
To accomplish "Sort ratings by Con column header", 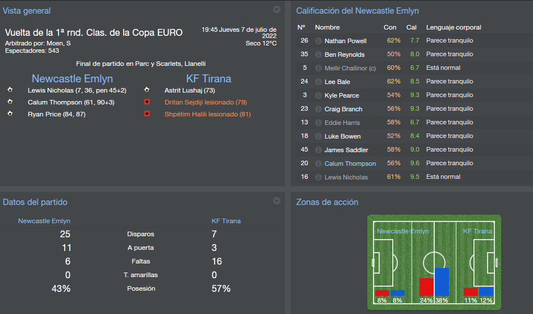I will point(390,27).
